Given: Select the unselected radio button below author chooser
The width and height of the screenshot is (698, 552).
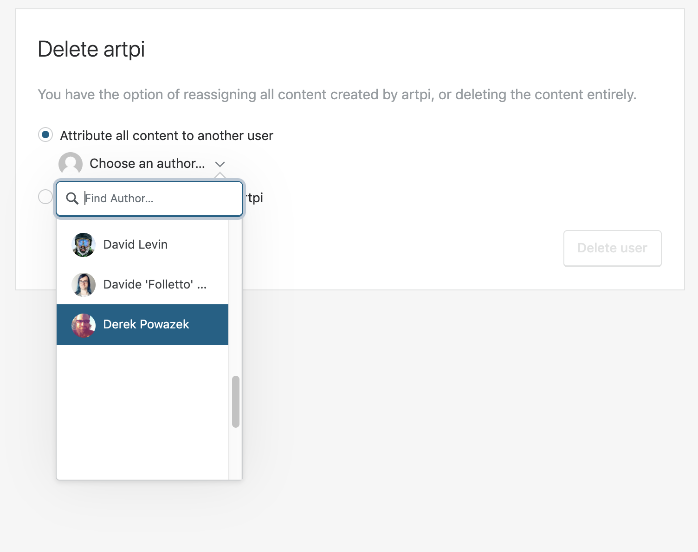Looking at the screenshot, I should (x=45, y=197).
